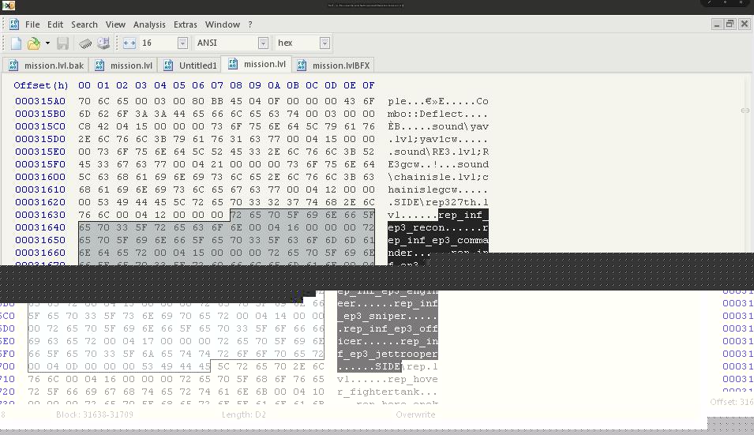Click decoded text '.SIDE\rep327th.l'
Image resolution: width=754 pixels, height=435 pixels.
click(x=438, y=202)
